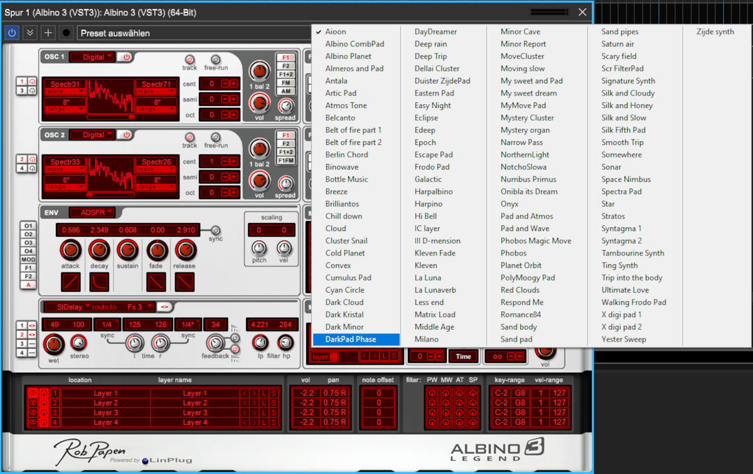Enable OSC 1 free-run switch
The image size is (753, 474).
(x=215, y=59)
